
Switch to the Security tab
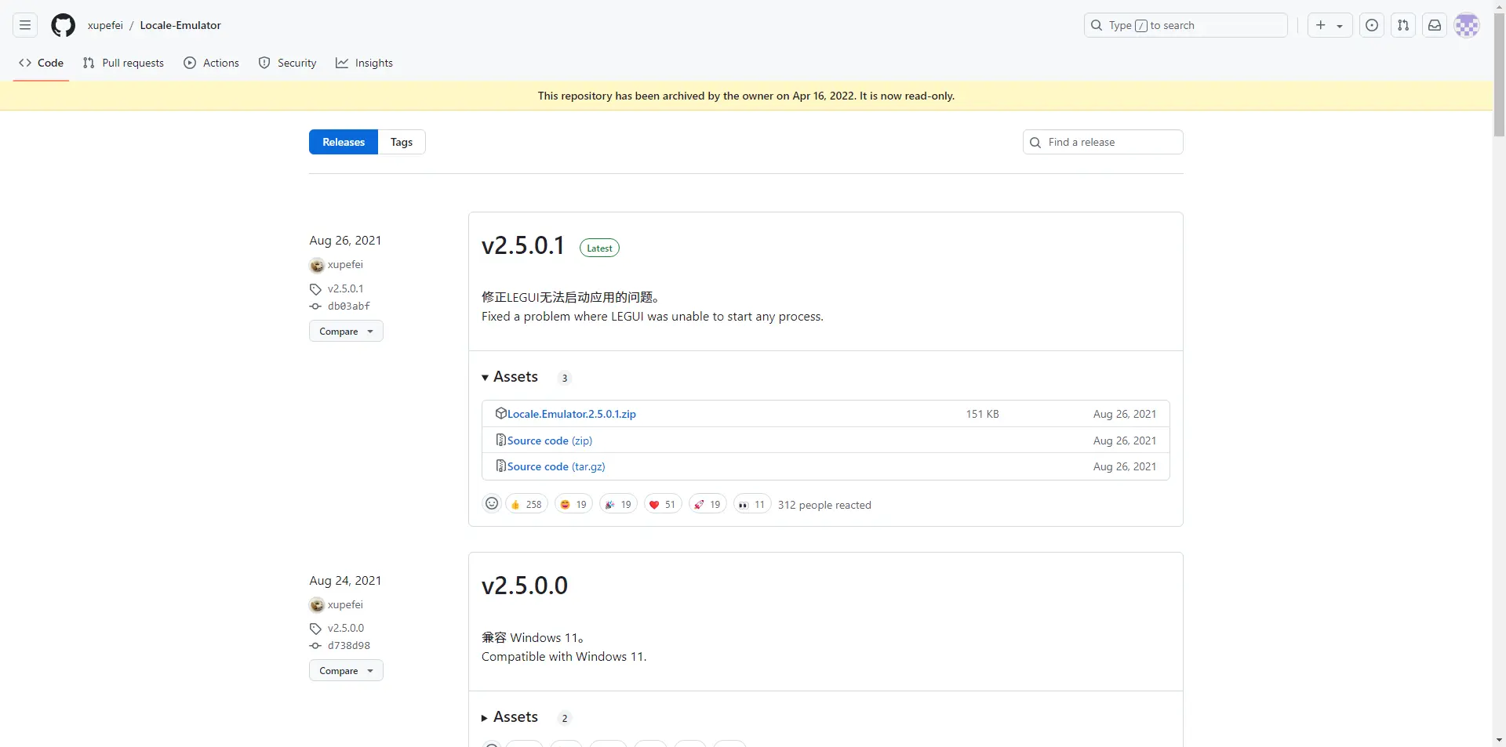(x=287, y=63)
